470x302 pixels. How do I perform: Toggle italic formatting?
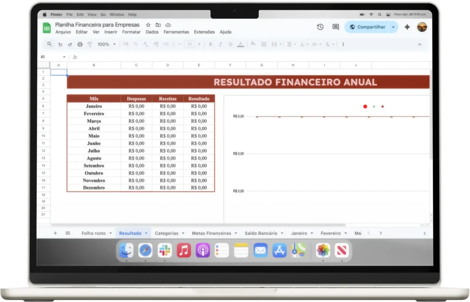tap(220, 44)
